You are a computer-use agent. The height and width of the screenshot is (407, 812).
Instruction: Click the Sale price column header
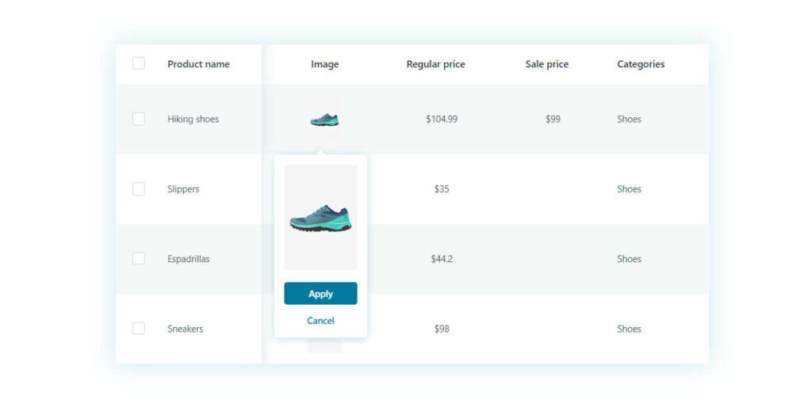(546, 64)
